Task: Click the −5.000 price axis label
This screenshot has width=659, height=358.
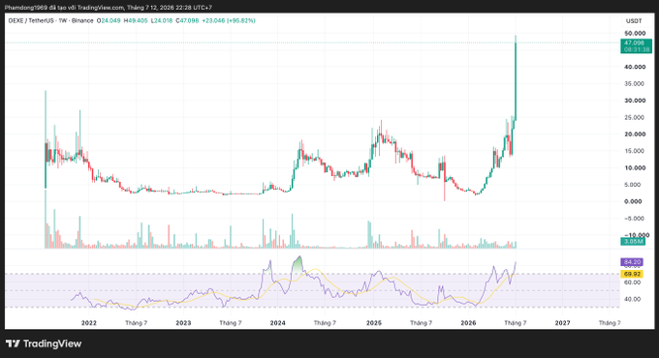Action: (x=634, y=219)
